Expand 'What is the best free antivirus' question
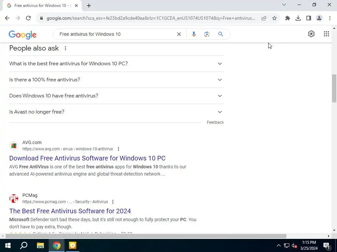 click(x=117, y=64)
